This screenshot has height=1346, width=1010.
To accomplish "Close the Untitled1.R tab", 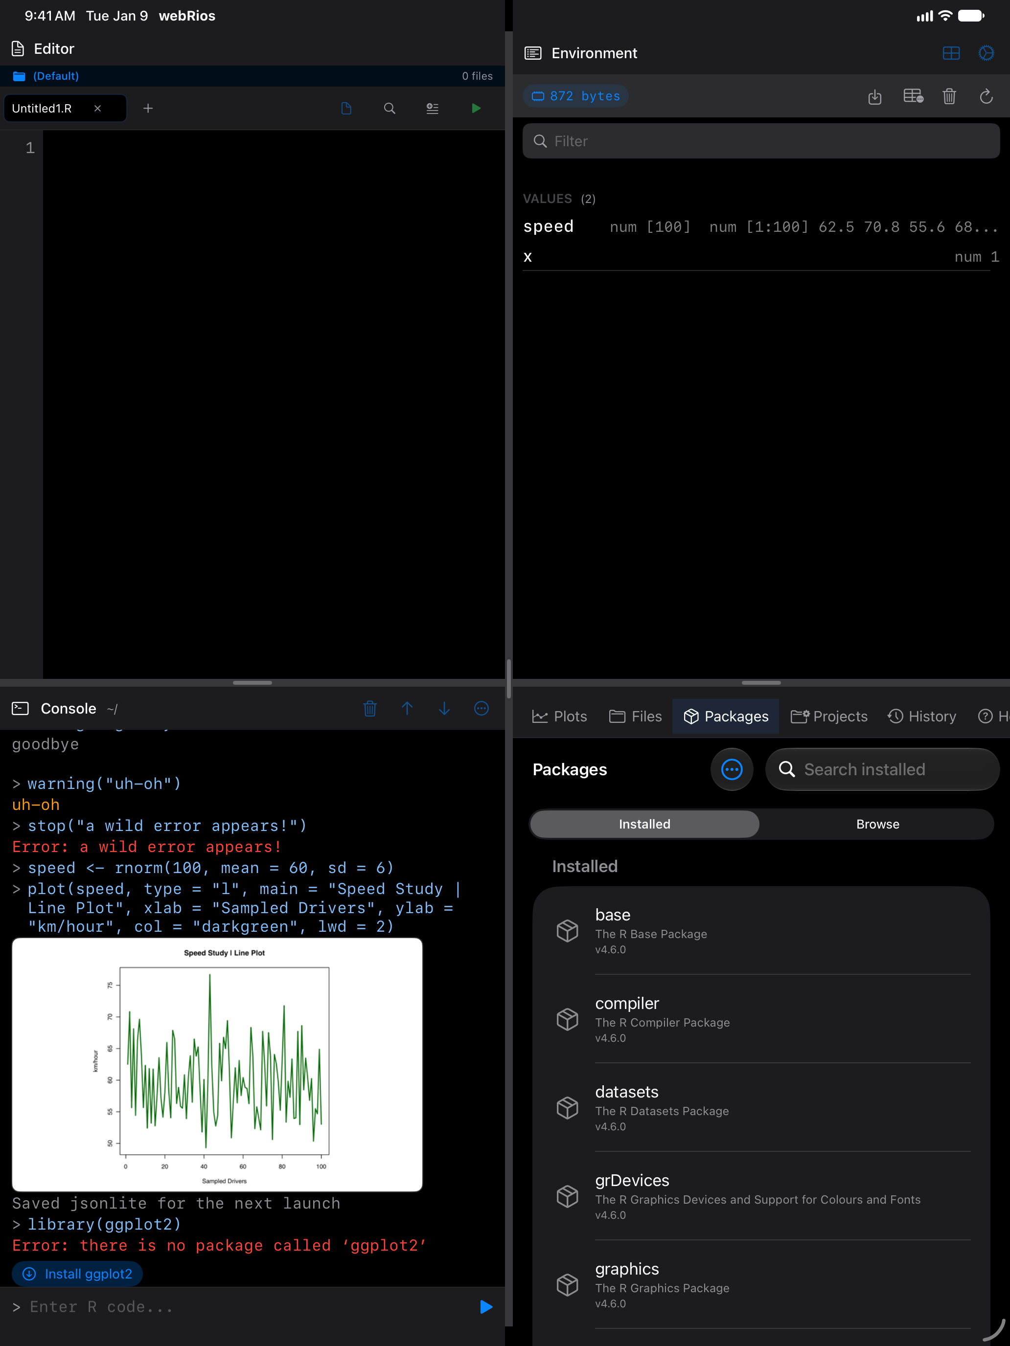I will (97, 108).
